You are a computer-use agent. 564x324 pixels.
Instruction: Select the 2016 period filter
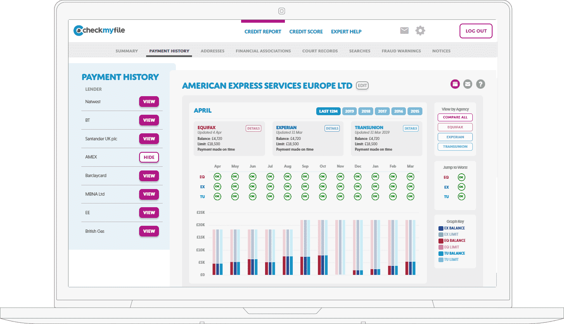[398, 111]
